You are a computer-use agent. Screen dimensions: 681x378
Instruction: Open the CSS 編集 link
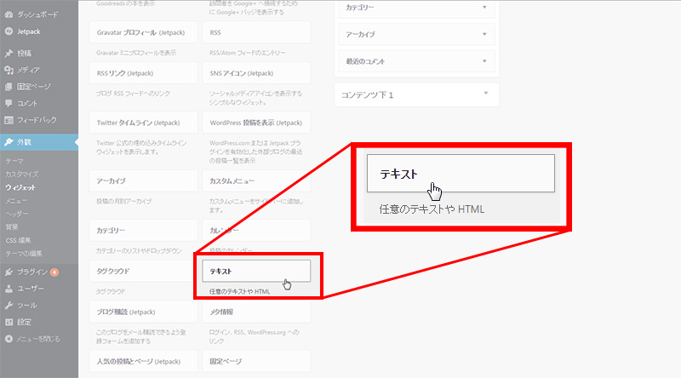pyautogui.click(x=19, y=240)
